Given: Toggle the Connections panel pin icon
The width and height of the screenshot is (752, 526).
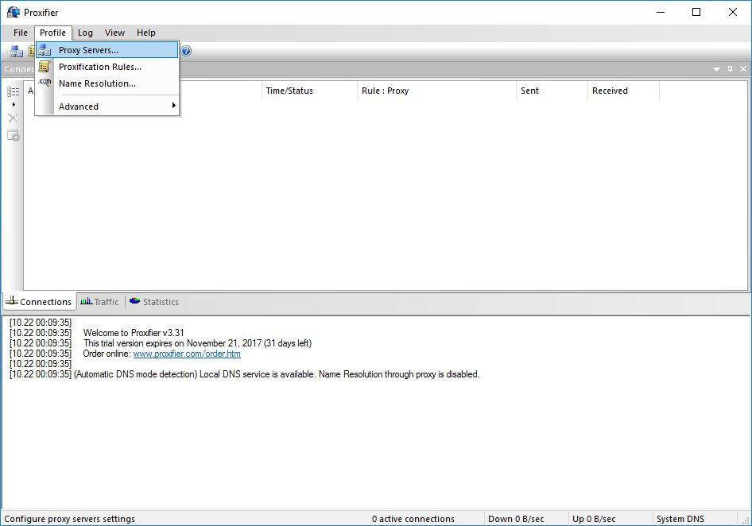Looking at the screenshot, I should pos(730,69).
